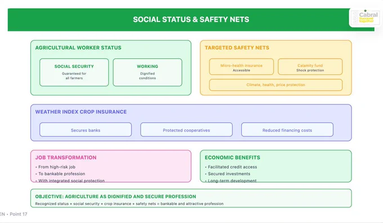Screen dimensions: 383x223
Task: Click the Cabral Succeed together logo
Action: pos(365,17)
